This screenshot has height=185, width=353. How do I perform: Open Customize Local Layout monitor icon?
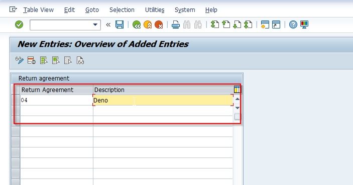pos(304,24)
